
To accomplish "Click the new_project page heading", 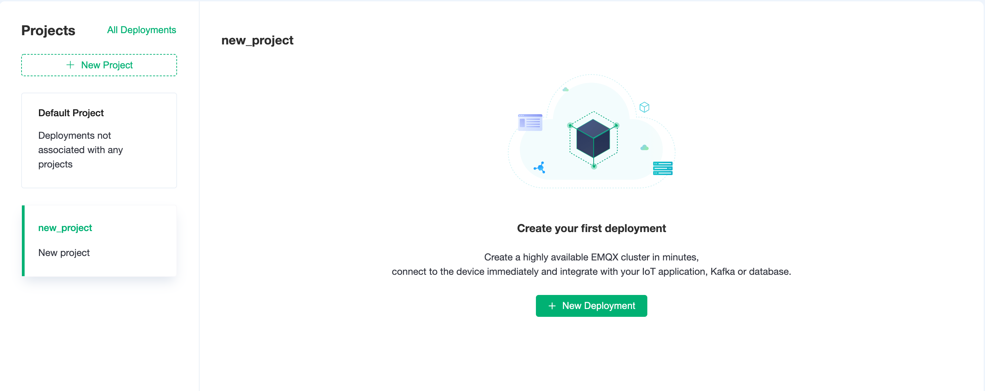I will (x=257, y=40).
